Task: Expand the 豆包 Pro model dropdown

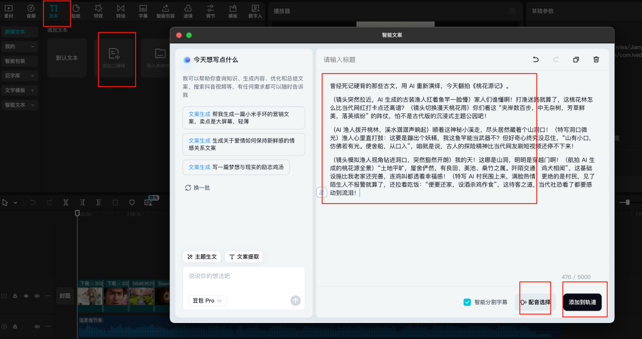Action: point(207,301)
